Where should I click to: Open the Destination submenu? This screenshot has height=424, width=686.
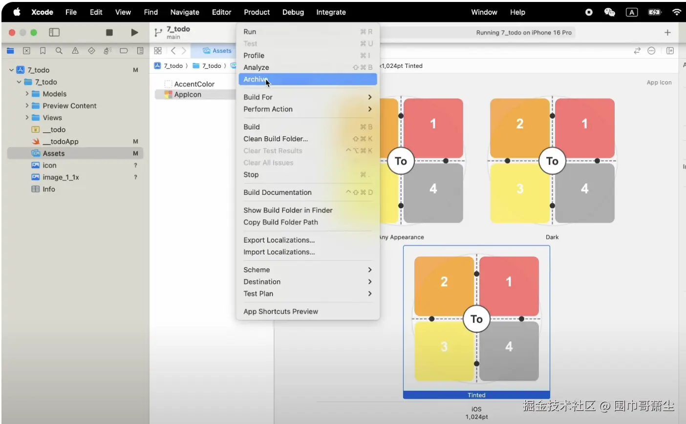pyautogui.click(x=308, y=282)
